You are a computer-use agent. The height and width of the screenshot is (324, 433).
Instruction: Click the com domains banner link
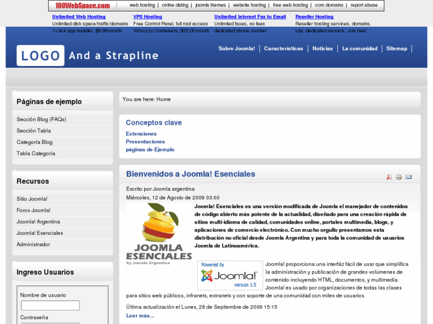click(x=329, y=5)
